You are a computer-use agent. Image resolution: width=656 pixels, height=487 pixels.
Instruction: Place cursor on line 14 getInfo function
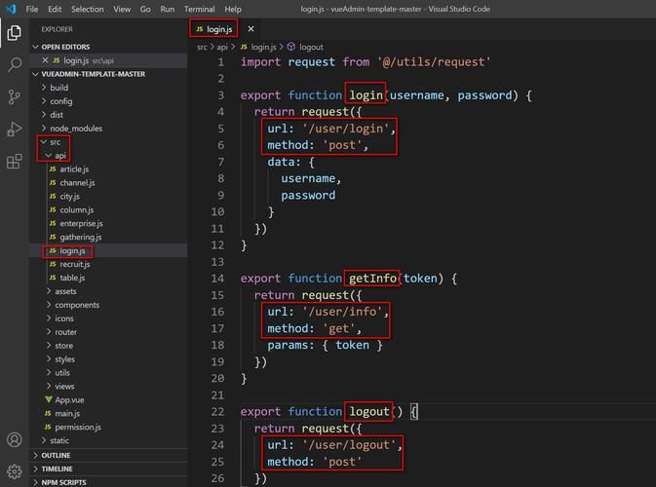coord(372,279)
